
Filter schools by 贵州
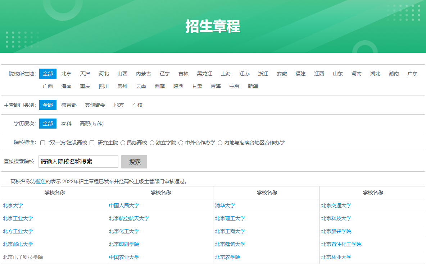(x=122, y=86)
